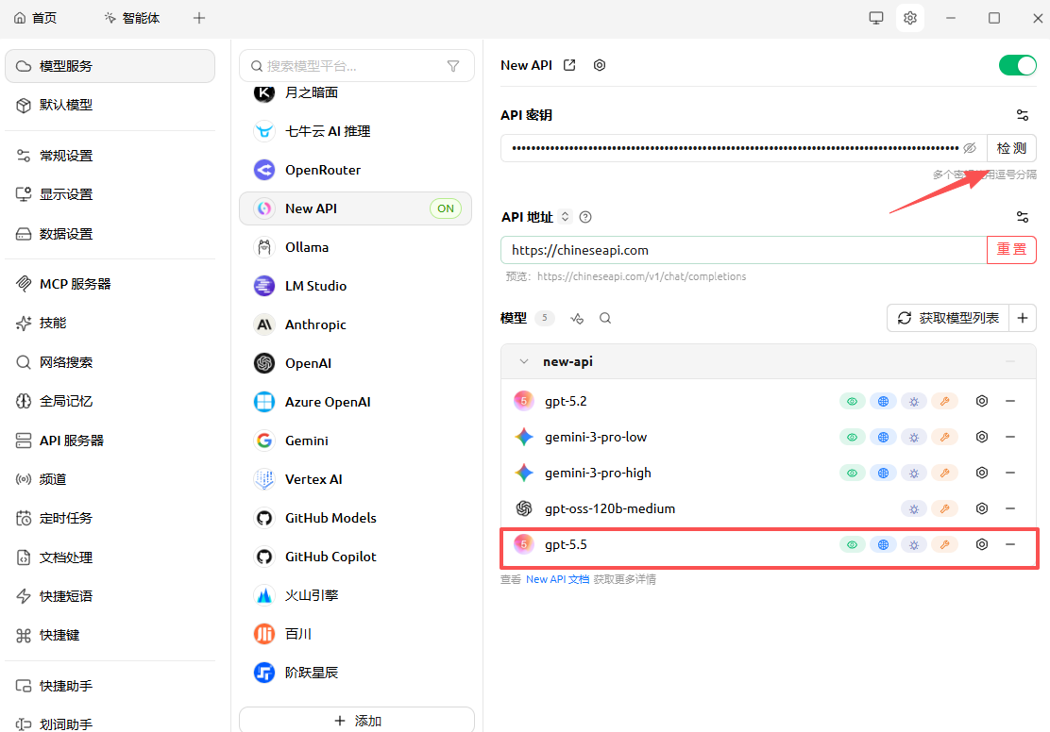Image resolution: width=1050 pixels, height=732 pixels.
Task: Fetch model list with 获取模型列表
Action: point(947,318)
